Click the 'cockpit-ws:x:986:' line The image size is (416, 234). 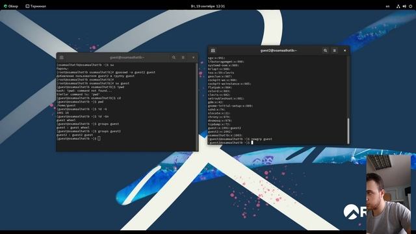pyautogui.click(x=222, y=80)
